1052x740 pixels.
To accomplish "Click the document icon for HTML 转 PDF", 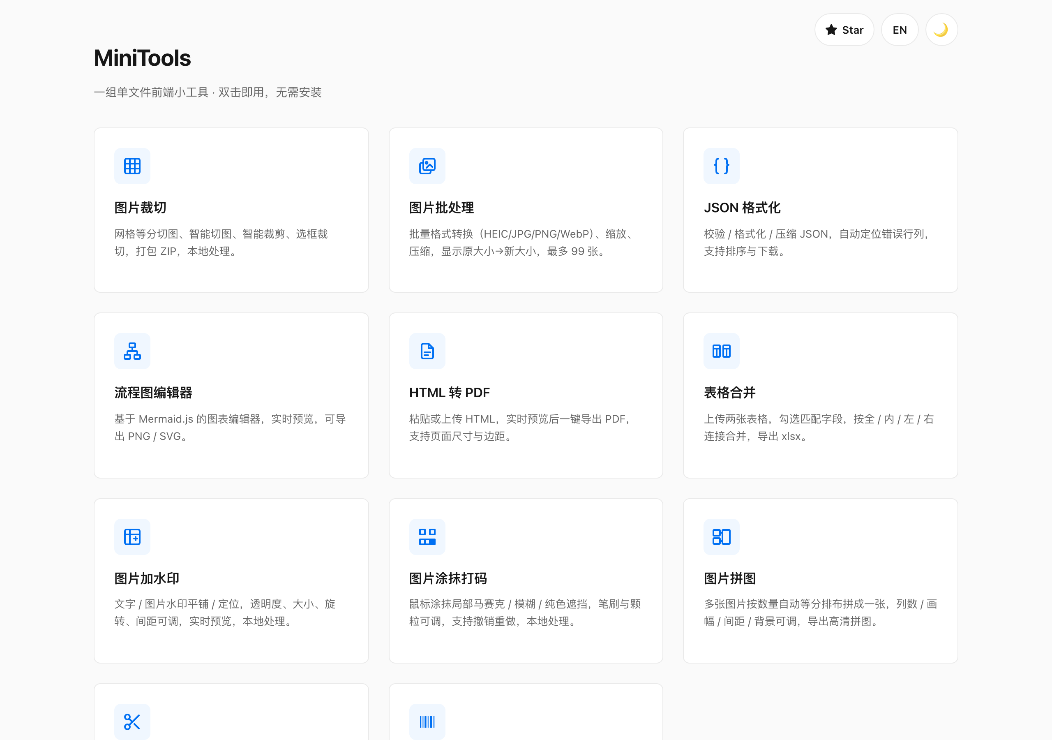I will (x=427, y=351).
